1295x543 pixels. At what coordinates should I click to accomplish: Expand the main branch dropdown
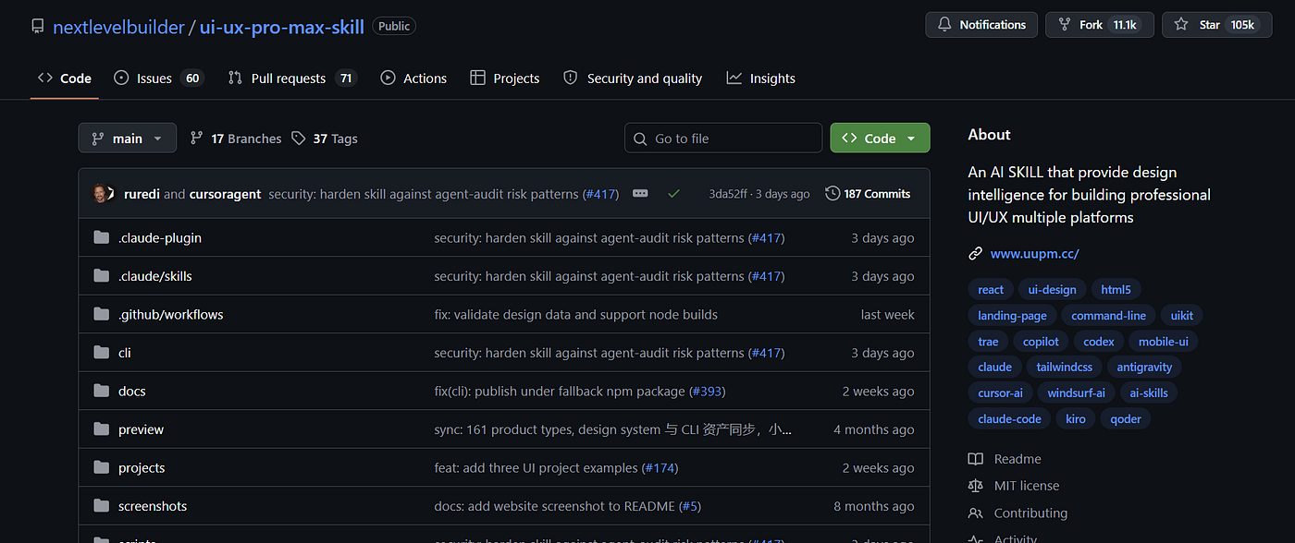pyautogui.click(x=127, y=139)
